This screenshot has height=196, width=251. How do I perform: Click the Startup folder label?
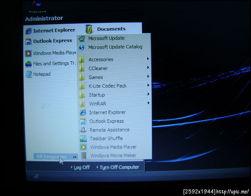coord(97,95)
